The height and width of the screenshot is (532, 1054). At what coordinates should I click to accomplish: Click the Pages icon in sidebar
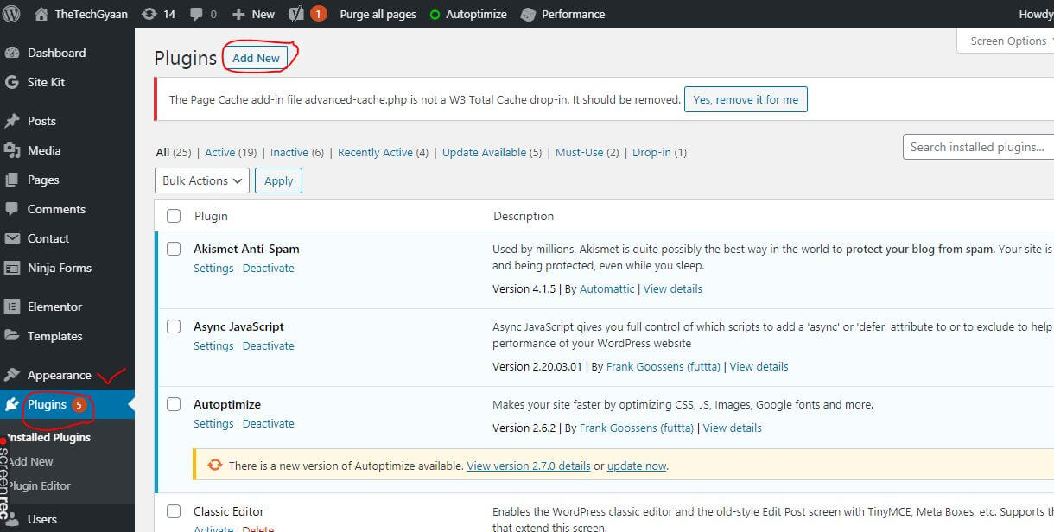point(12,180)
